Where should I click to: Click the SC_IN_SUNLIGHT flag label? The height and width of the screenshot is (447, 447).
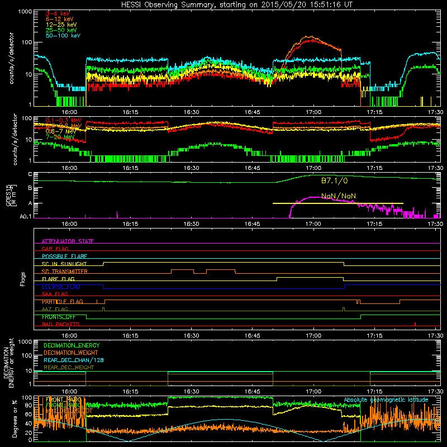(64, 264)
